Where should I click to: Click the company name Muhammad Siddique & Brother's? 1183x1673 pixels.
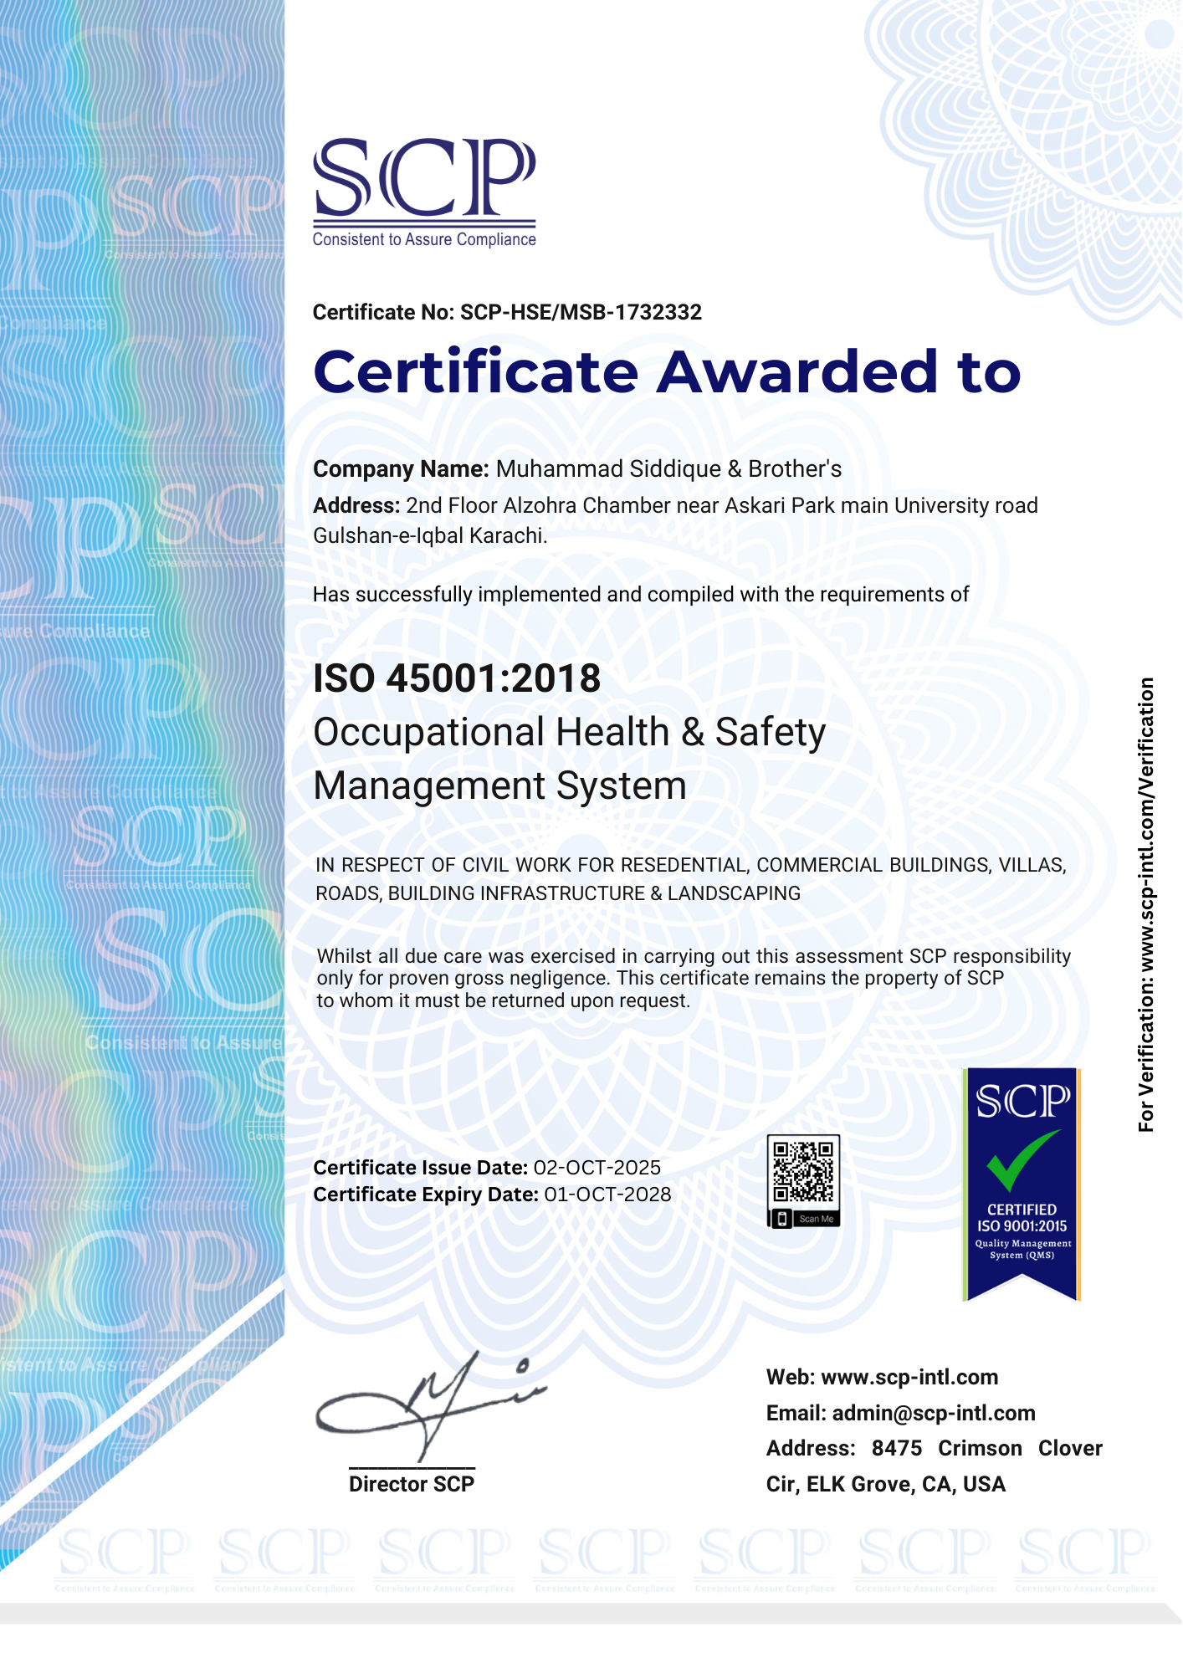[668, 468]
